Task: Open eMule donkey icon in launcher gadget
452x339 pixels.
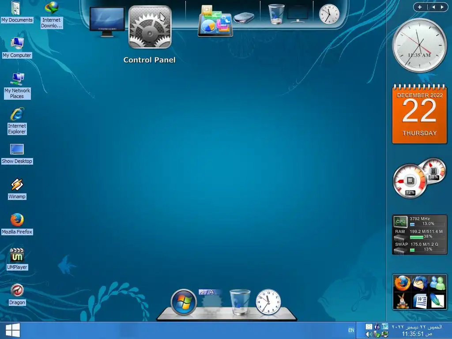Action: pyautogui.click(x=402, y=301)
